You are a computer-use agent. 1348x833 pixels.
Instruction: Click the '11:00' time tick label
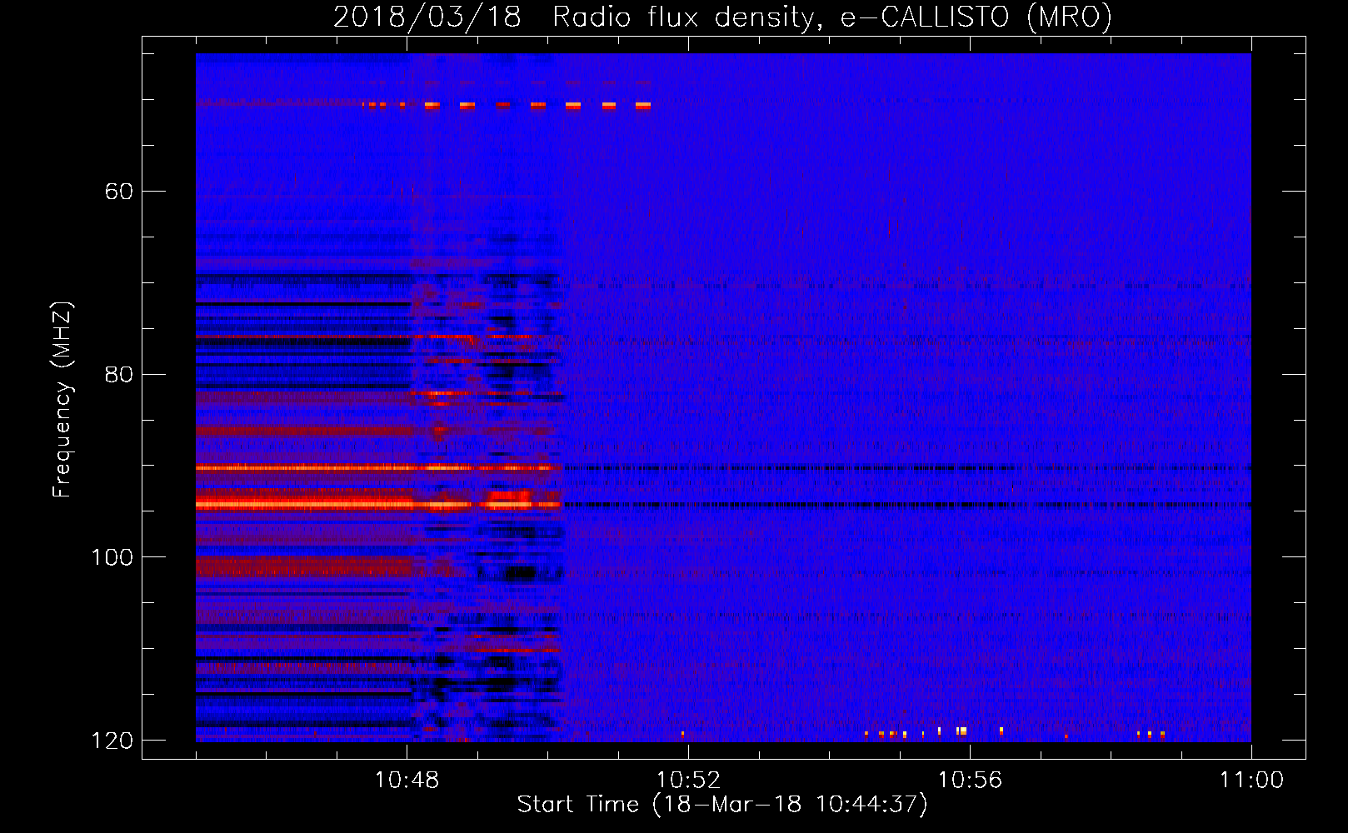point(1251,781)
